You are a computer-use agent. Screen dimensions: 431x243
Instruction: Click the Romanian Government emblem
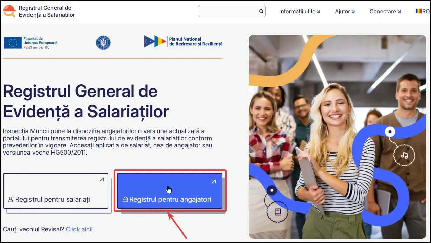pos(103,43)
